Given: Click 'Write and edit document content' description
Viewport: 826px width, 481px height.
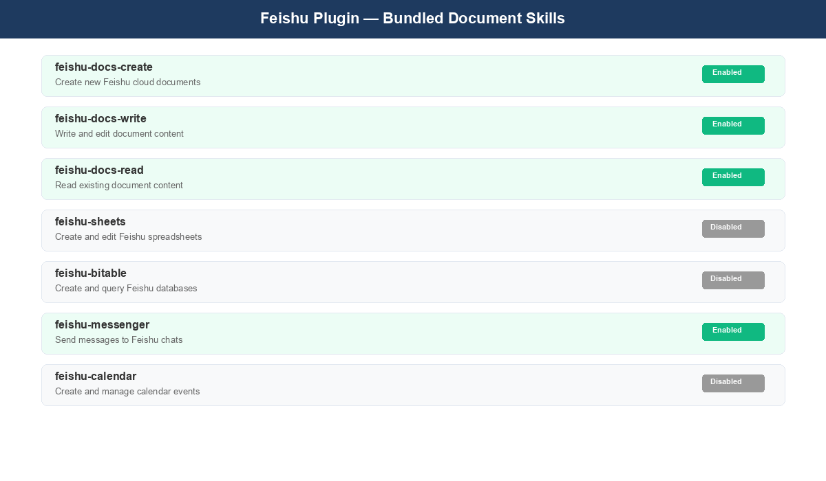Looking at the screenshot, I should point(119,134).
